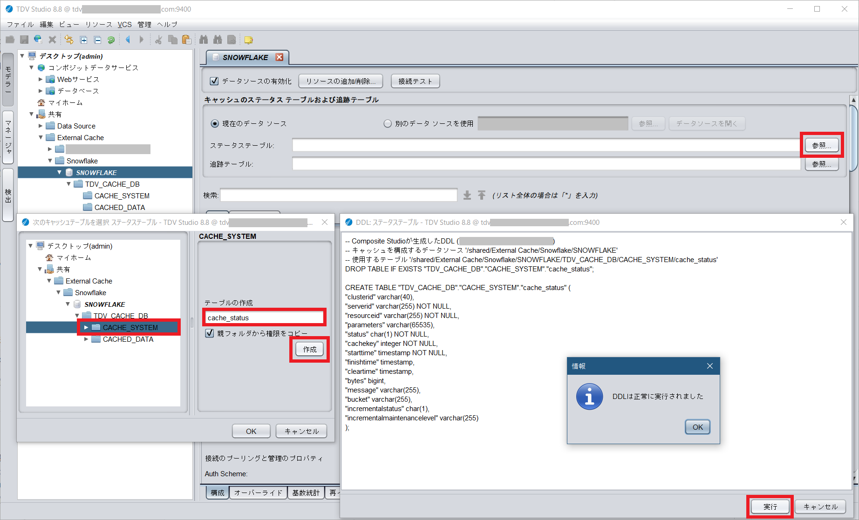Click the search up arrow icon
The width and height of the screenshot is (859, 520).
point(482,195)
